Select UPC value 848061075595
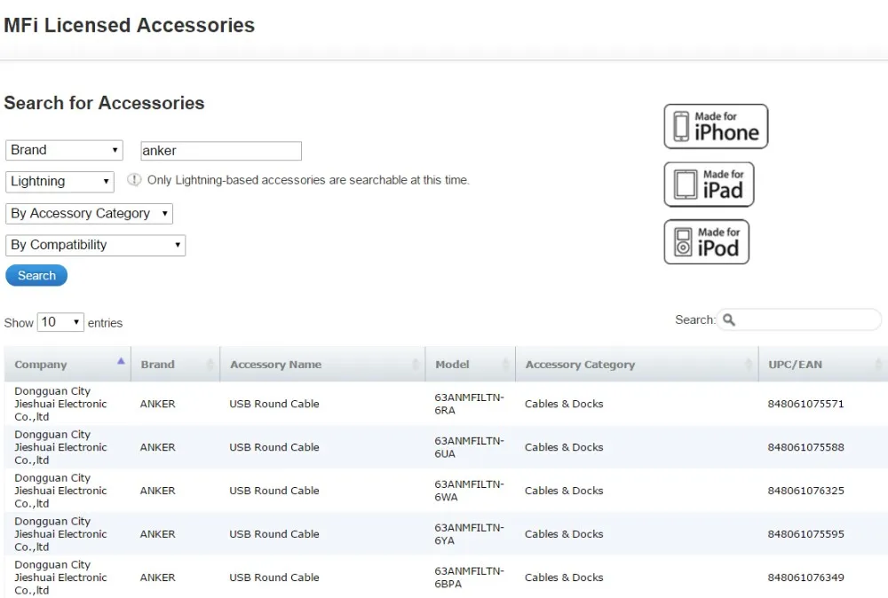The width and height of the screenshot is (888, 598). [806, 534]
